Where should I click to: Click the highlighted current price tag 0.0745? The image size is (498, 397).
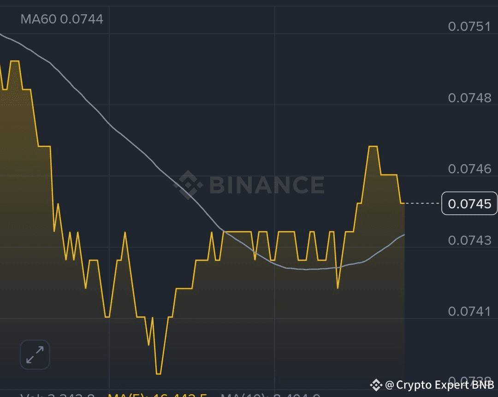pos(469,203)
